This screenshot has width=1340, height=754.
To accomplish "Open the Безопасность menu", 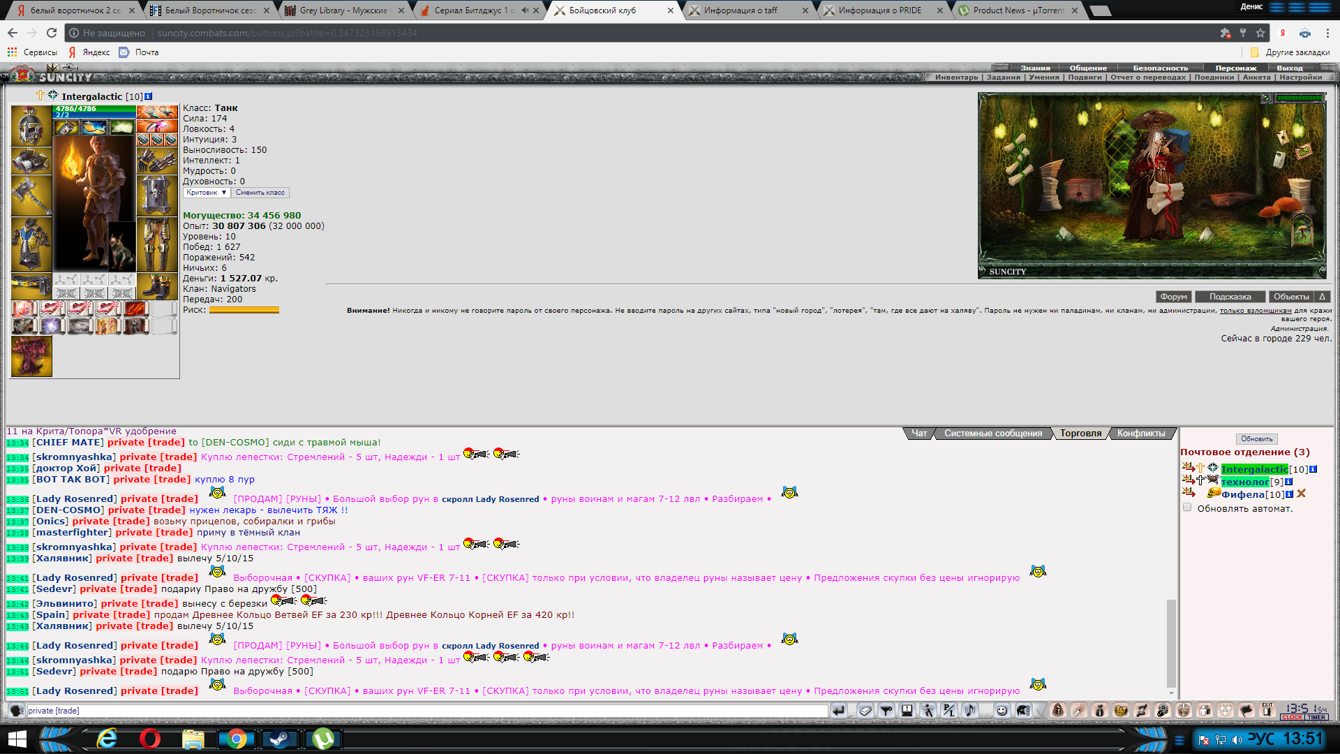I will click(x=1161, y=68).
